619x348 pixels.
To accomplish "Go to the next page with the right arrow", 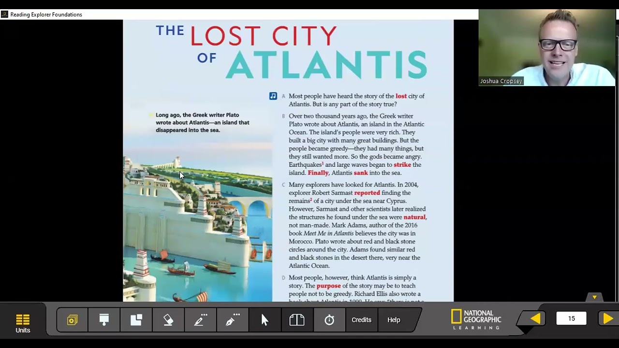I will click(608, 319).
